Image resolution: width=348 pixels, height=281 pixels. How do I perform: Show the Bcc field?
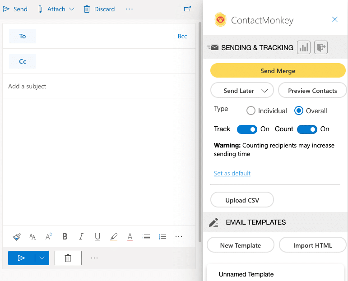pos(182,36)
